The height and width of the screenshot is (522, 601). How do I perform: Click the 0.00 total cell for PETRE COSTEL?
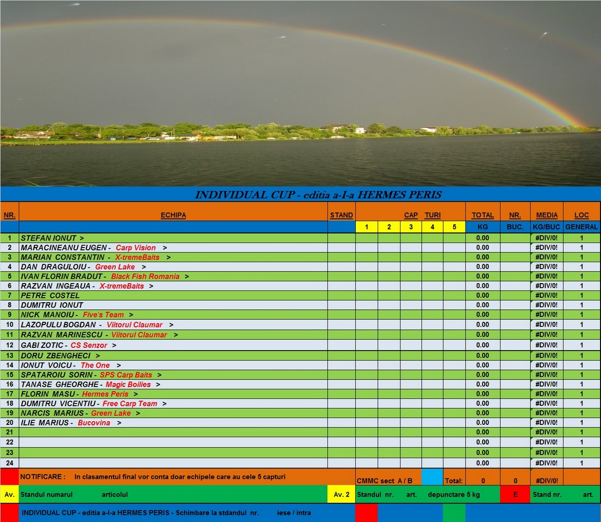coord(481,295)
